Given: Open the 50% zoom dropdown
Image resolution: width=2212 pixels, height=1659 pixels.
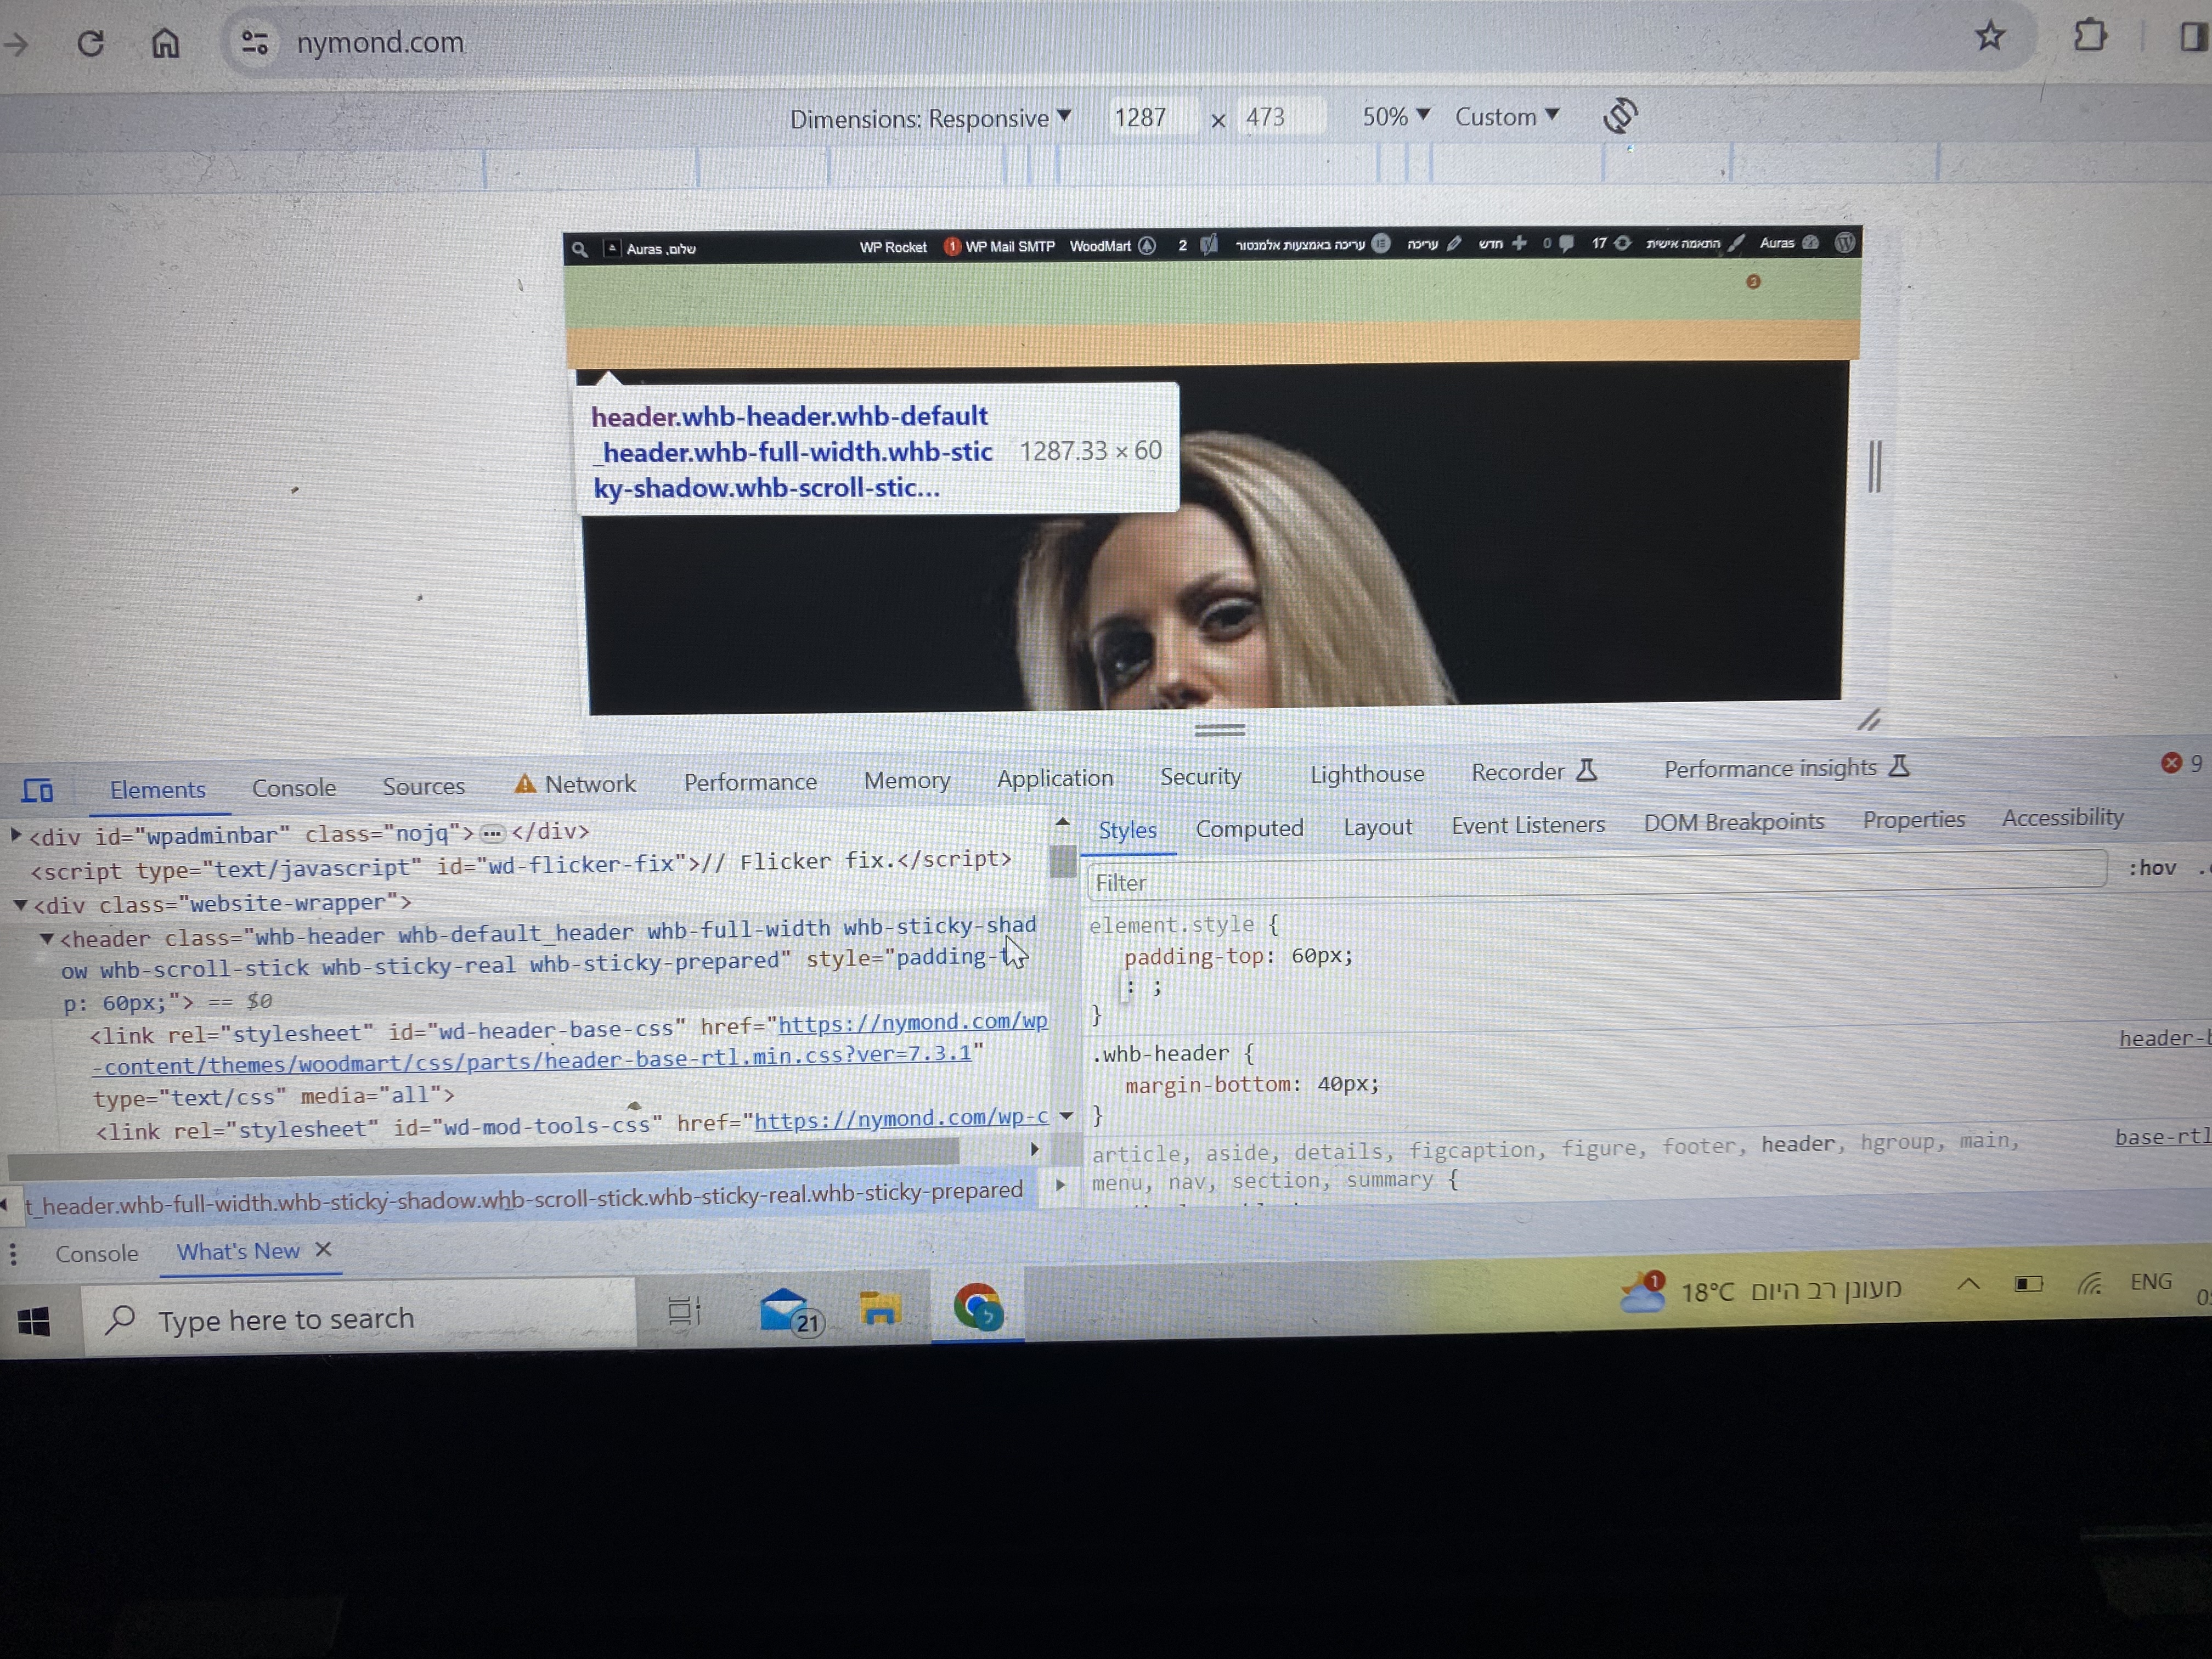Looking at the screenshot, I should coord(1396,117).
